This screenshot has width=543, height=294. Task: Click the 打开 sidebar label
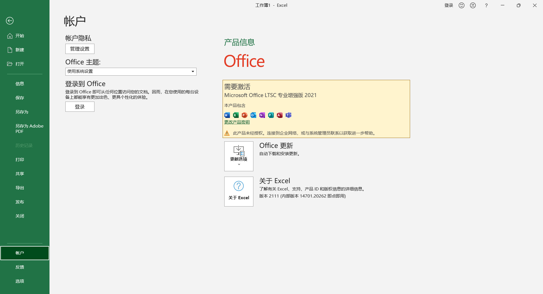coord(20,64)
